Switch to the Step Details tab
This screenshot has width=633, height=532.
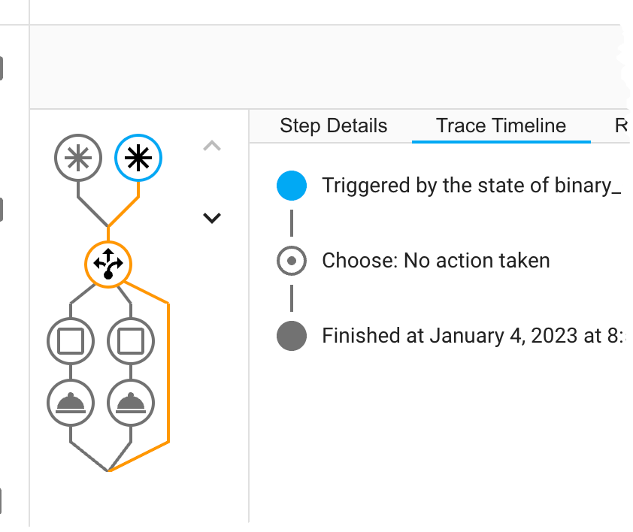(x=333, y=126)
